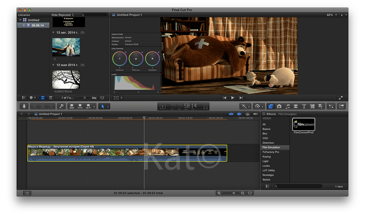
Task: Select All effects category
Action: (264, 125)
